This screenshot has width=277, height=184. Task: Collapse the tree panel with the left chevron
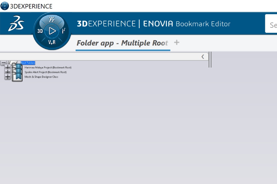coord(203,57)
